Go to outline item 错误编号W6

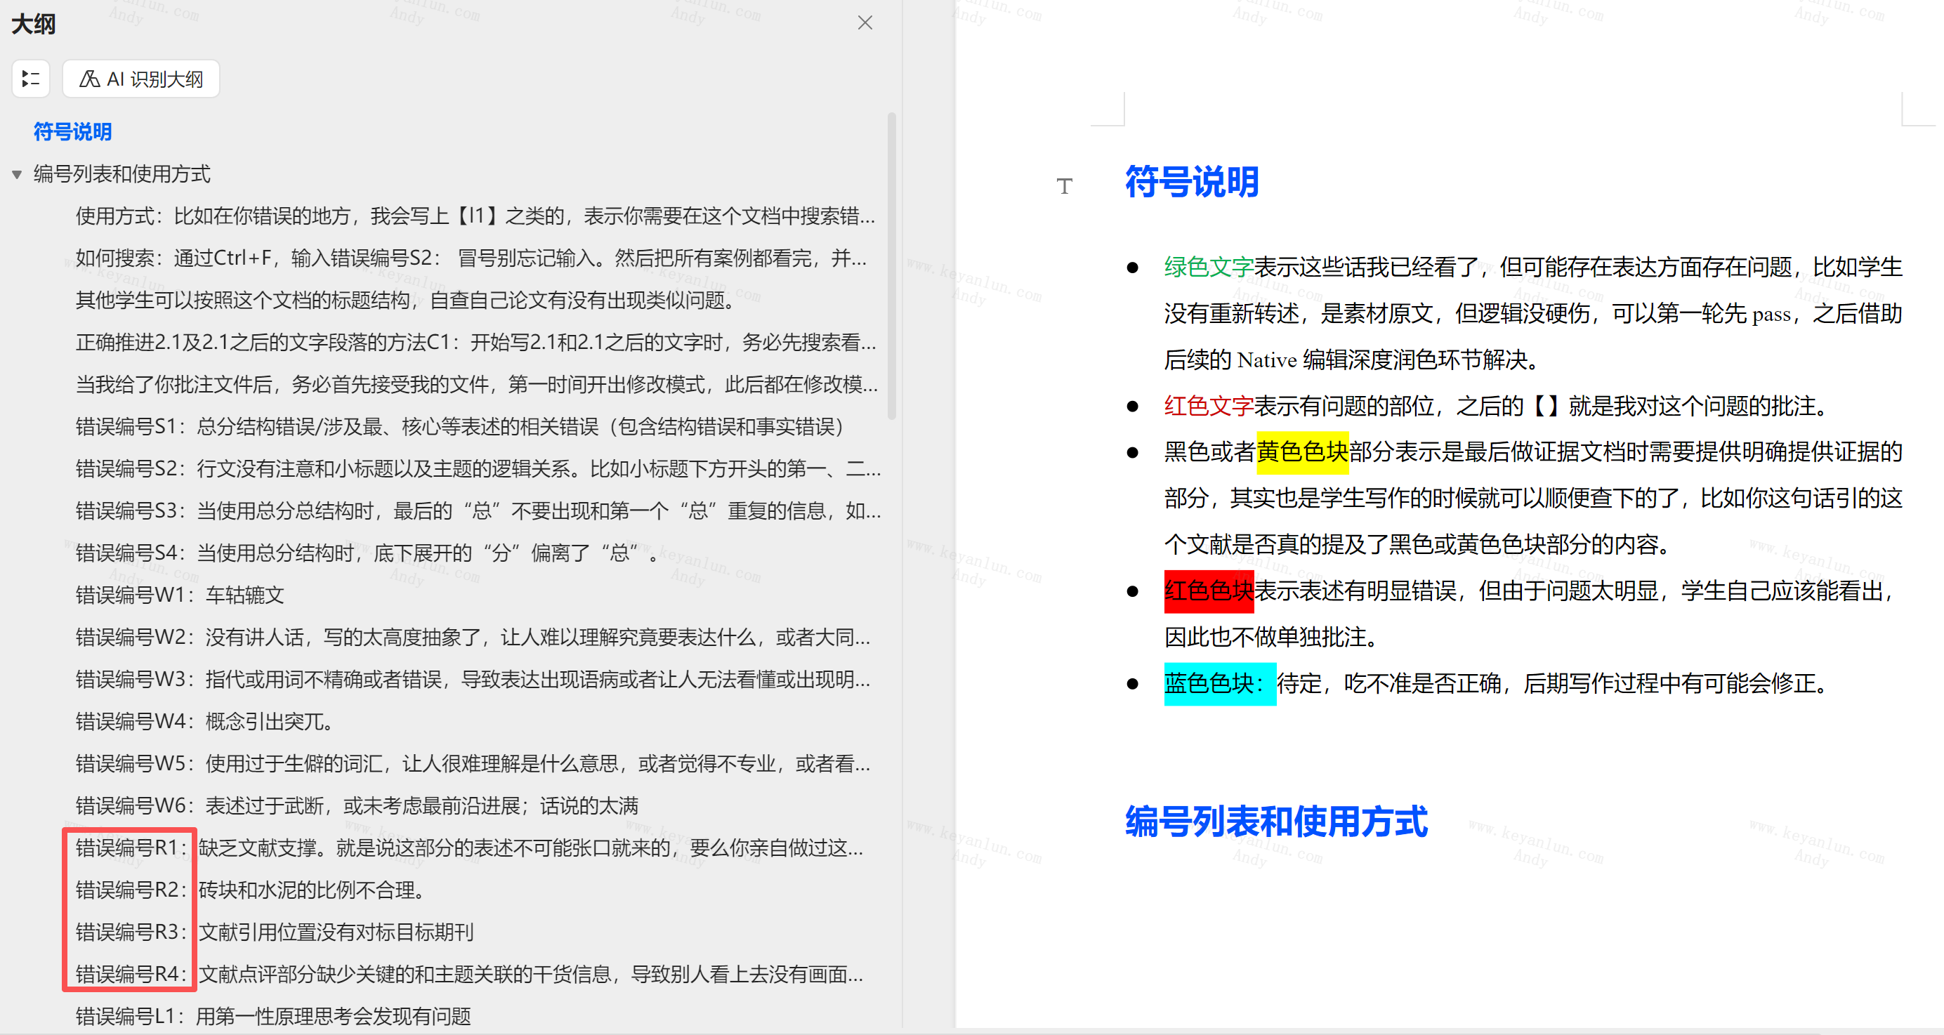click(357, 806)
